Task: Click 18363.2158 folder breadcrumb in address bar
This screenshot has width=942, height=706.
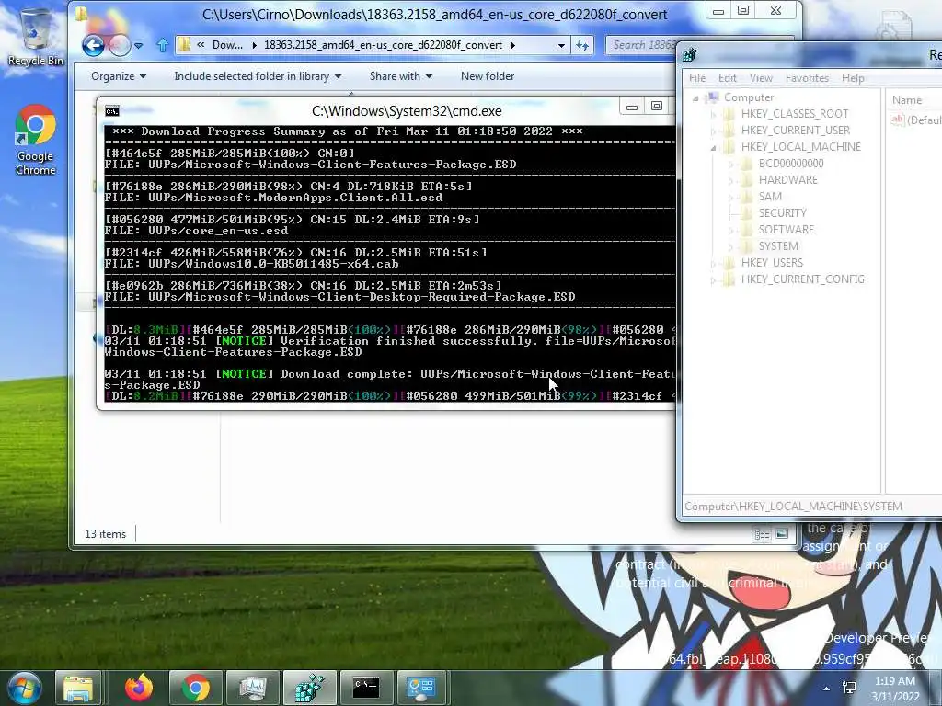Action: pos(384,45)
